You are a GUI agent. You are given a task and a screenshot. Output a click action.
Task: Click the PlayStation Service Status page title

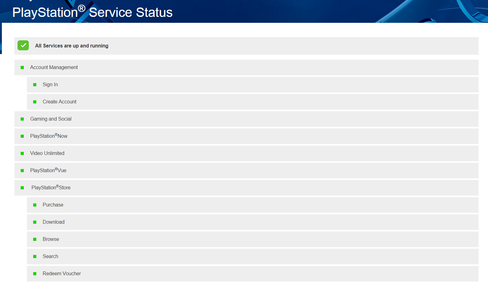pos(92,12)
